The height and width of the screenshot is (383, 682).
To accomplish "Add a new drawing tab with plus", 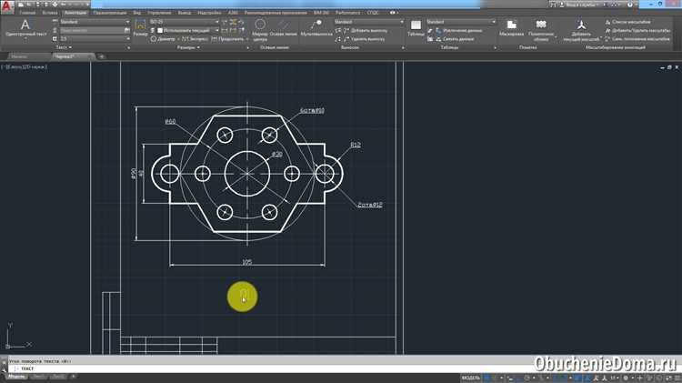I will 101,56.
